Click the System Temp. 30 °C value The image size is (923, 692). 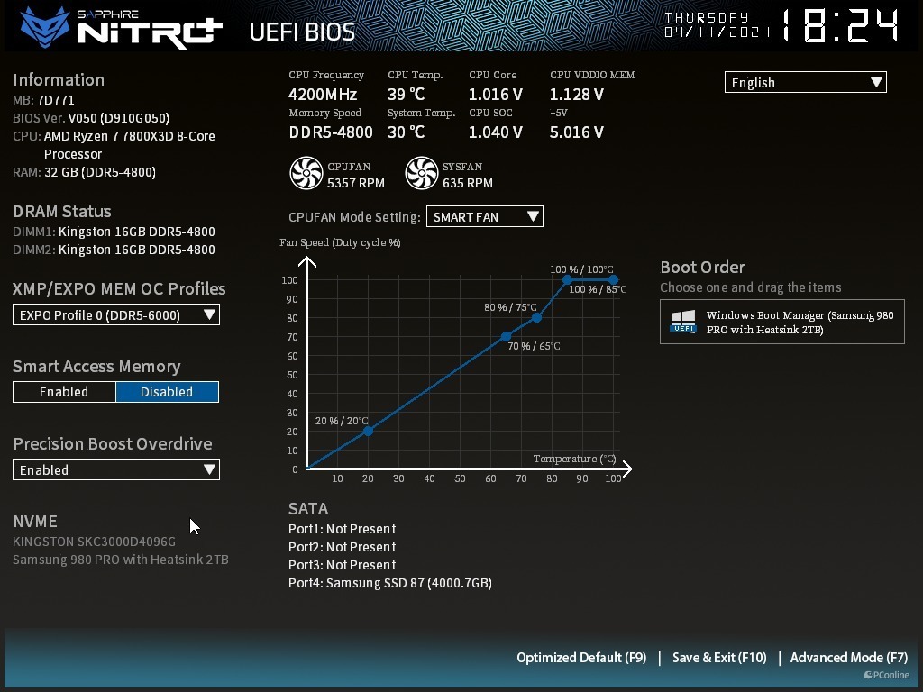pos(407,132)
